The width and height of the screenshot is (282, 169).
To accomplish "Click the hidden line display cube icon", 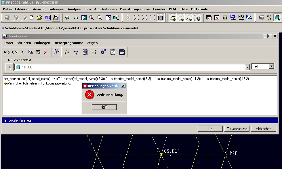I will 144,18.
